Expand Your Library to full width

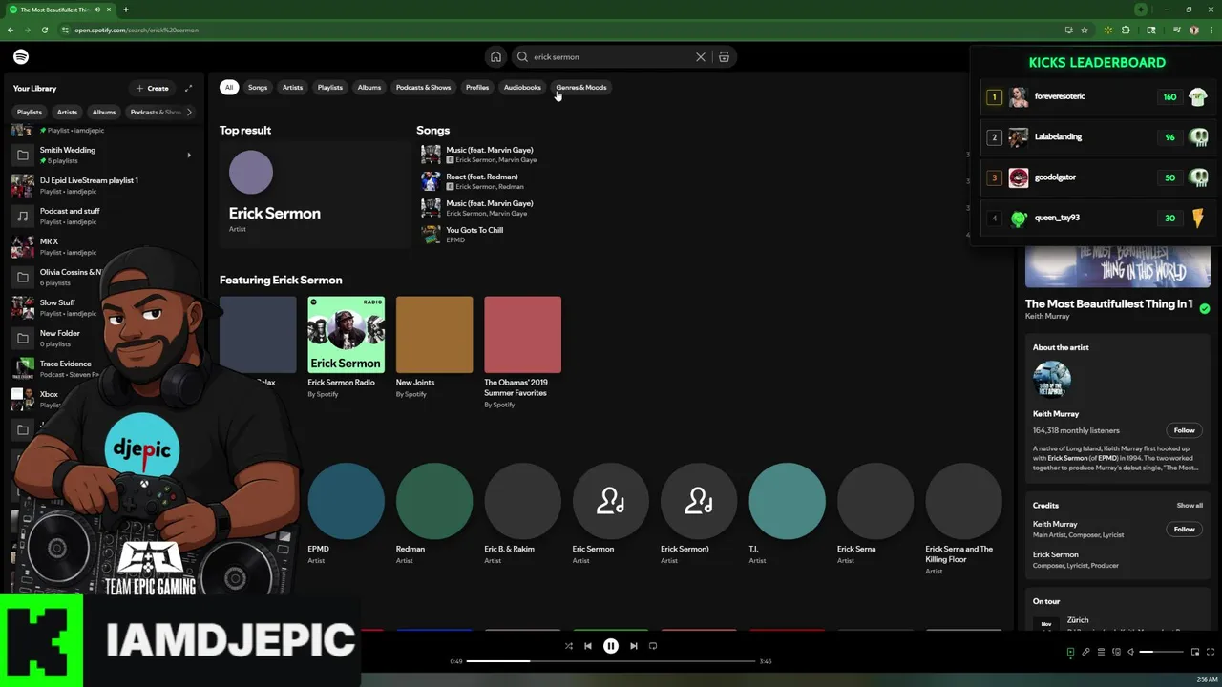[188, 88]
